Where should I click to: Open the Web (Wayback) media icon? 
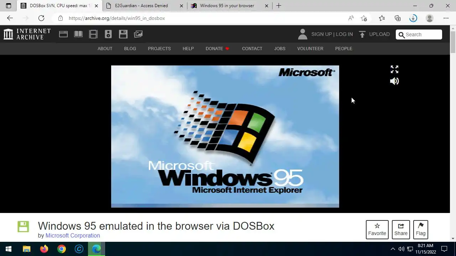(x=63, y=34)
